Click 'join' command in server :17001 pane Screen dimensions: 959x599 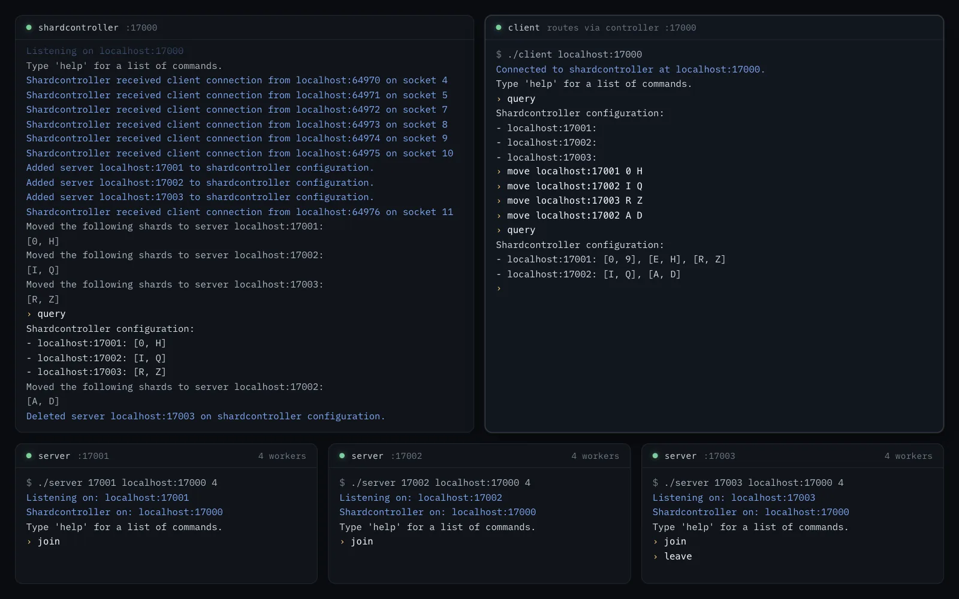43,541
